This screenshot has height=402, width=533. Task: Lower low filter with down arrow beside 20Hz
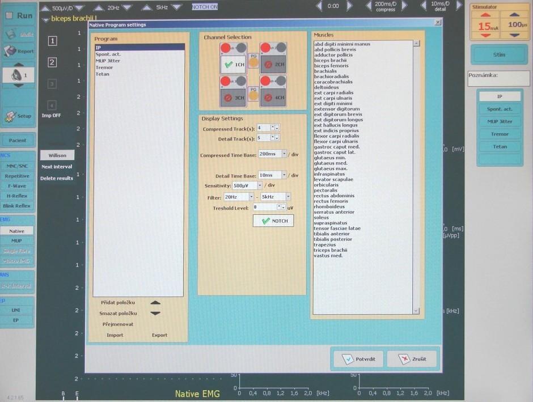[127, 7]
